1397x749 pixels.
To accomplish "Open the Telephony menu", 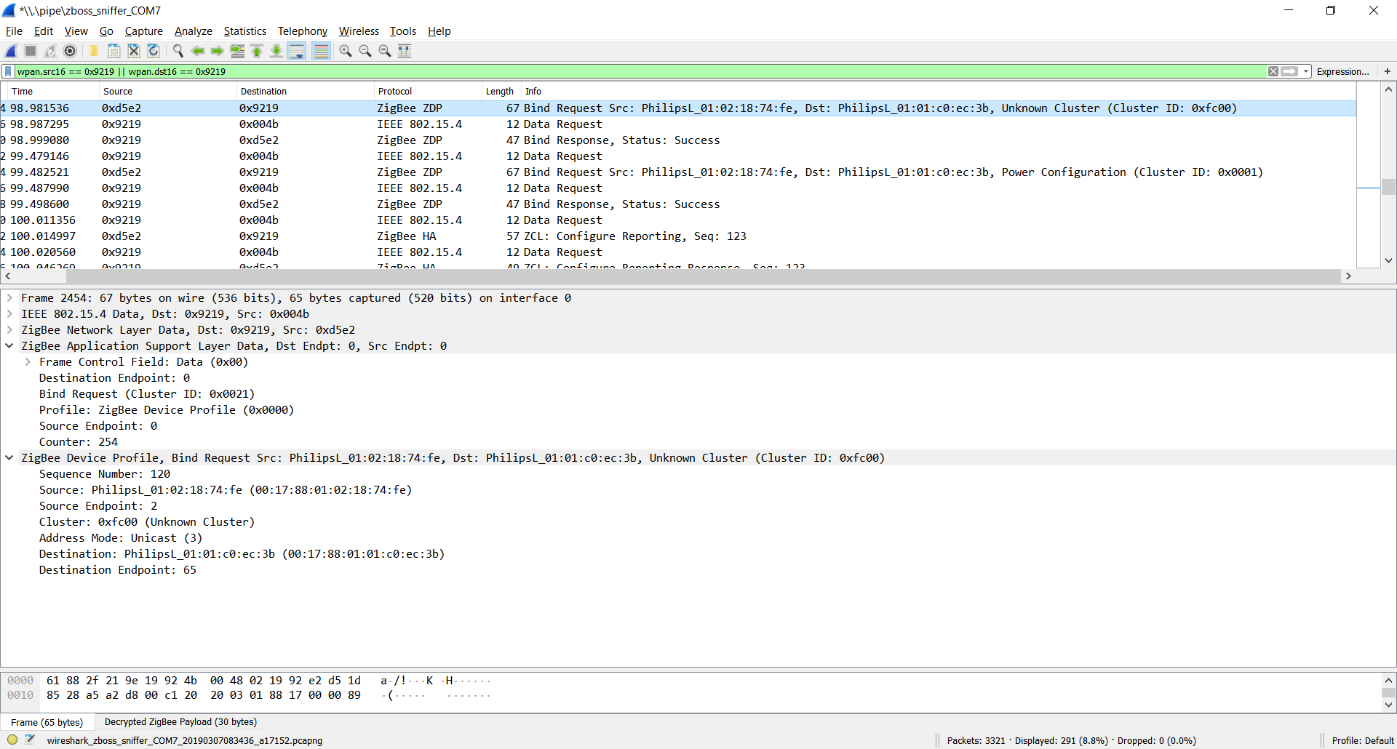I will tap(303, 31).
